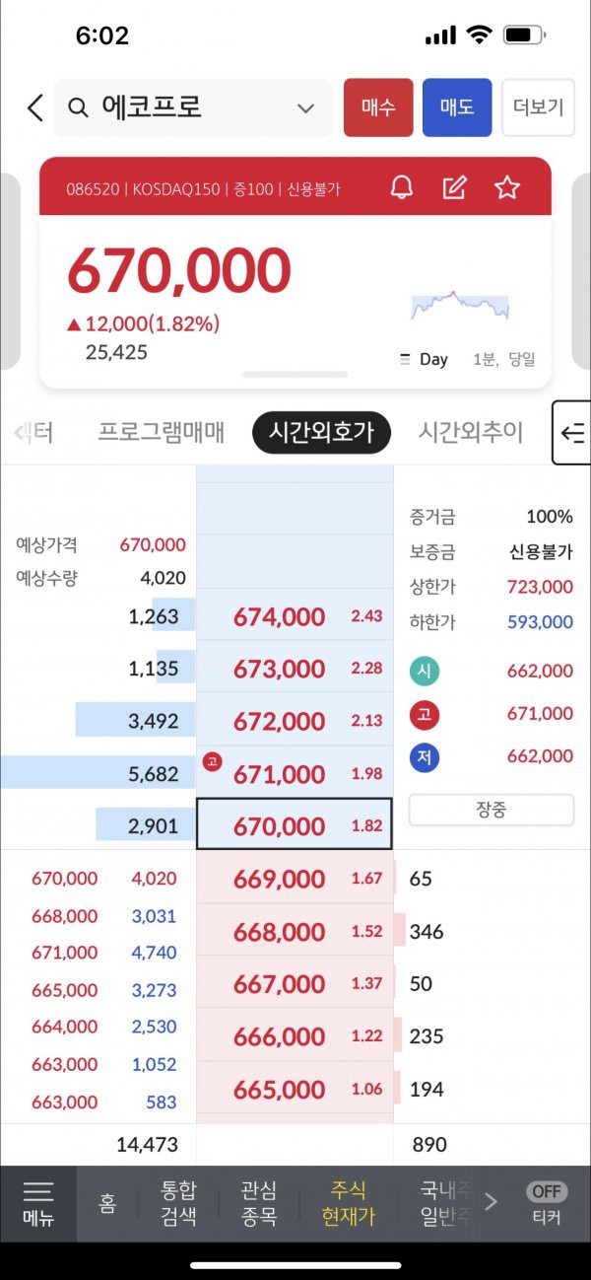Viewport: 591px width, 1280px height.
Task: Tap the red 매수 buy button
Action: pyautogui.click(x=378, y=107)
